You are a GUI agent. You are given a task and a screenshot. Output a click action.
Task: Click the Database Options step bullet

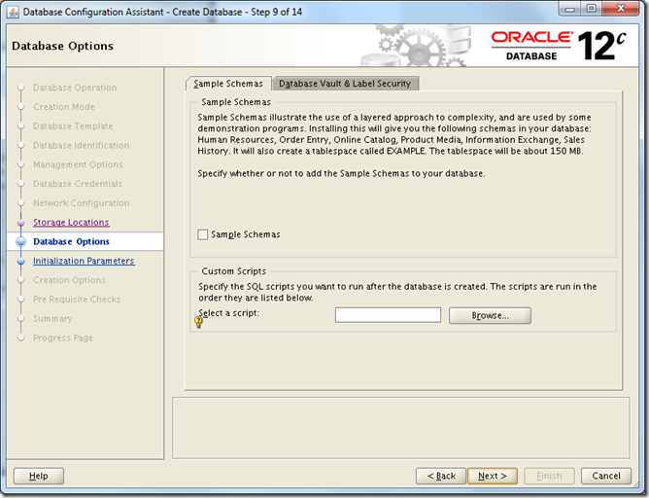(x=19, y=242)
